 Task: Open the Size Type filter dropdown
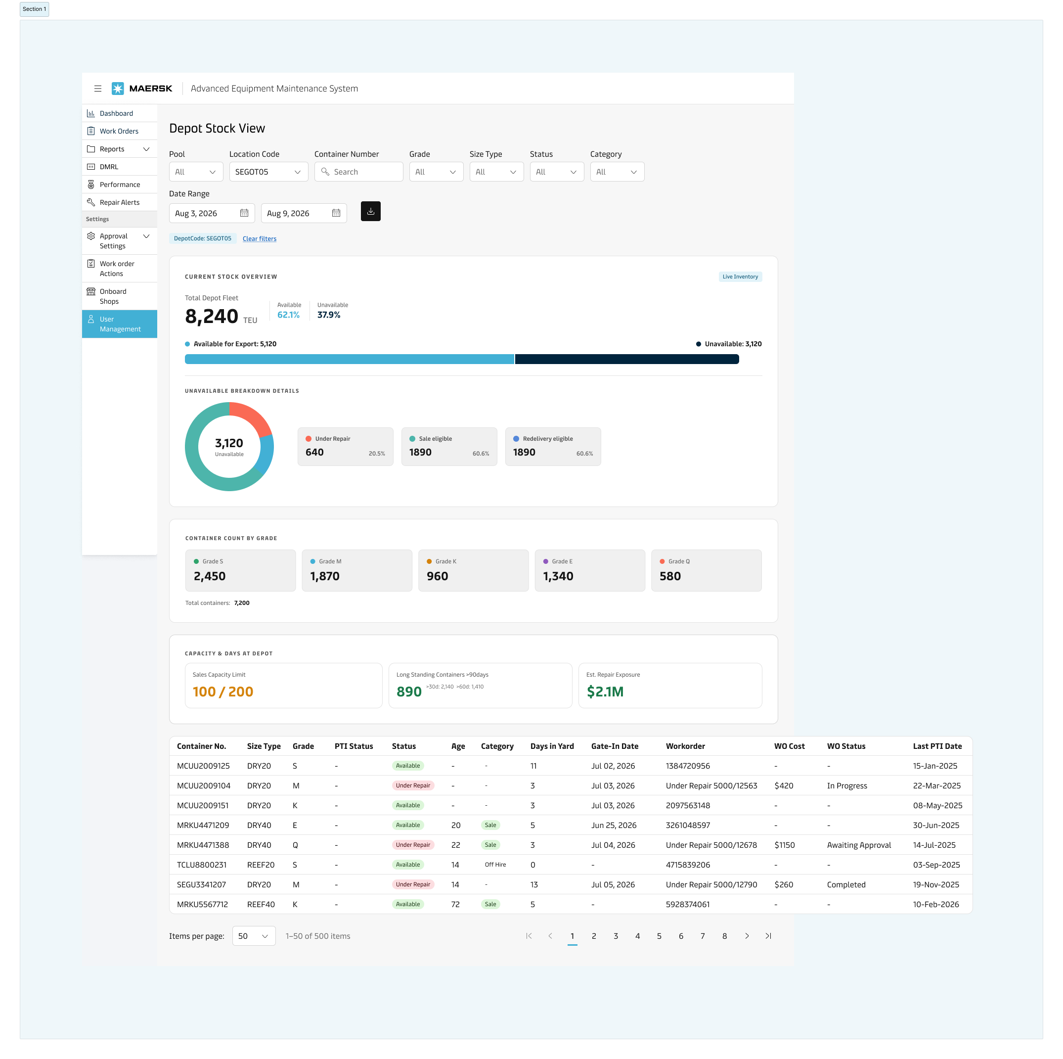coord(496,172)
